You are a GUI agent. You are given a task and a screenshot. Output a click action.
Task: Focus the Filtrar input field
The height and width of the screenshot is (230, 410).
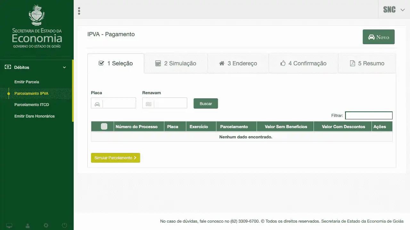click(x=369, y=115)
